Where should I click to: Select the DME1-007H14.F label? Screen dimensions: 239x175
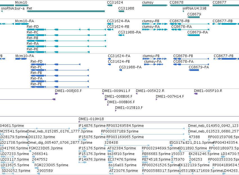click(x=170, y=97)
